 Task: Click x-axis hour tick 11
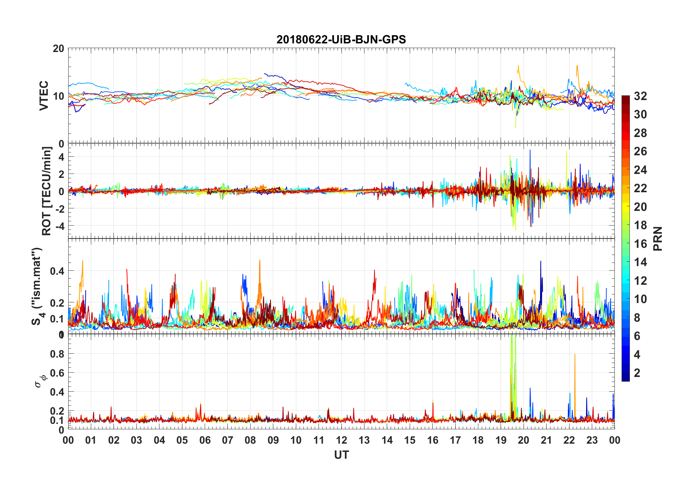point(319,440)
